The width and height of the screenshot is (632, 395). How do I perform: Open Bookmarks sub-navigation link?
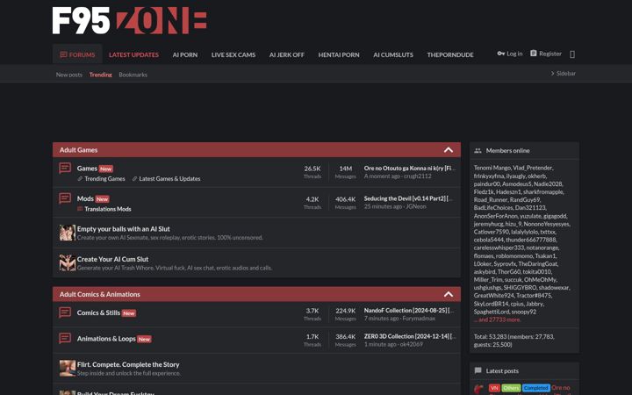pos(133,75)
